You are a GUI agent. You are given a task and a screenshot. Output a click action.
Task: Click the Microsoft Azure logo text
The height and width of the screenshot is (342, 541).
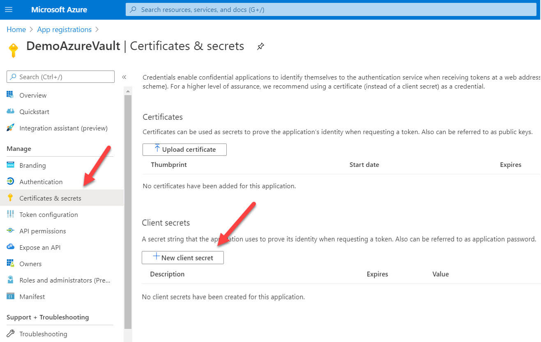59,9
